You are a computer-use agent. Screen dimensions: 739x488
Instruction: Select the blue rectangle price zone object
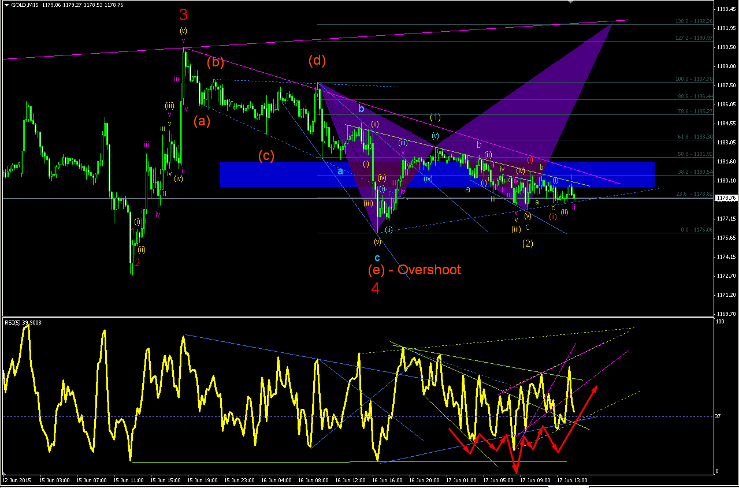click(x=437, y=174)
